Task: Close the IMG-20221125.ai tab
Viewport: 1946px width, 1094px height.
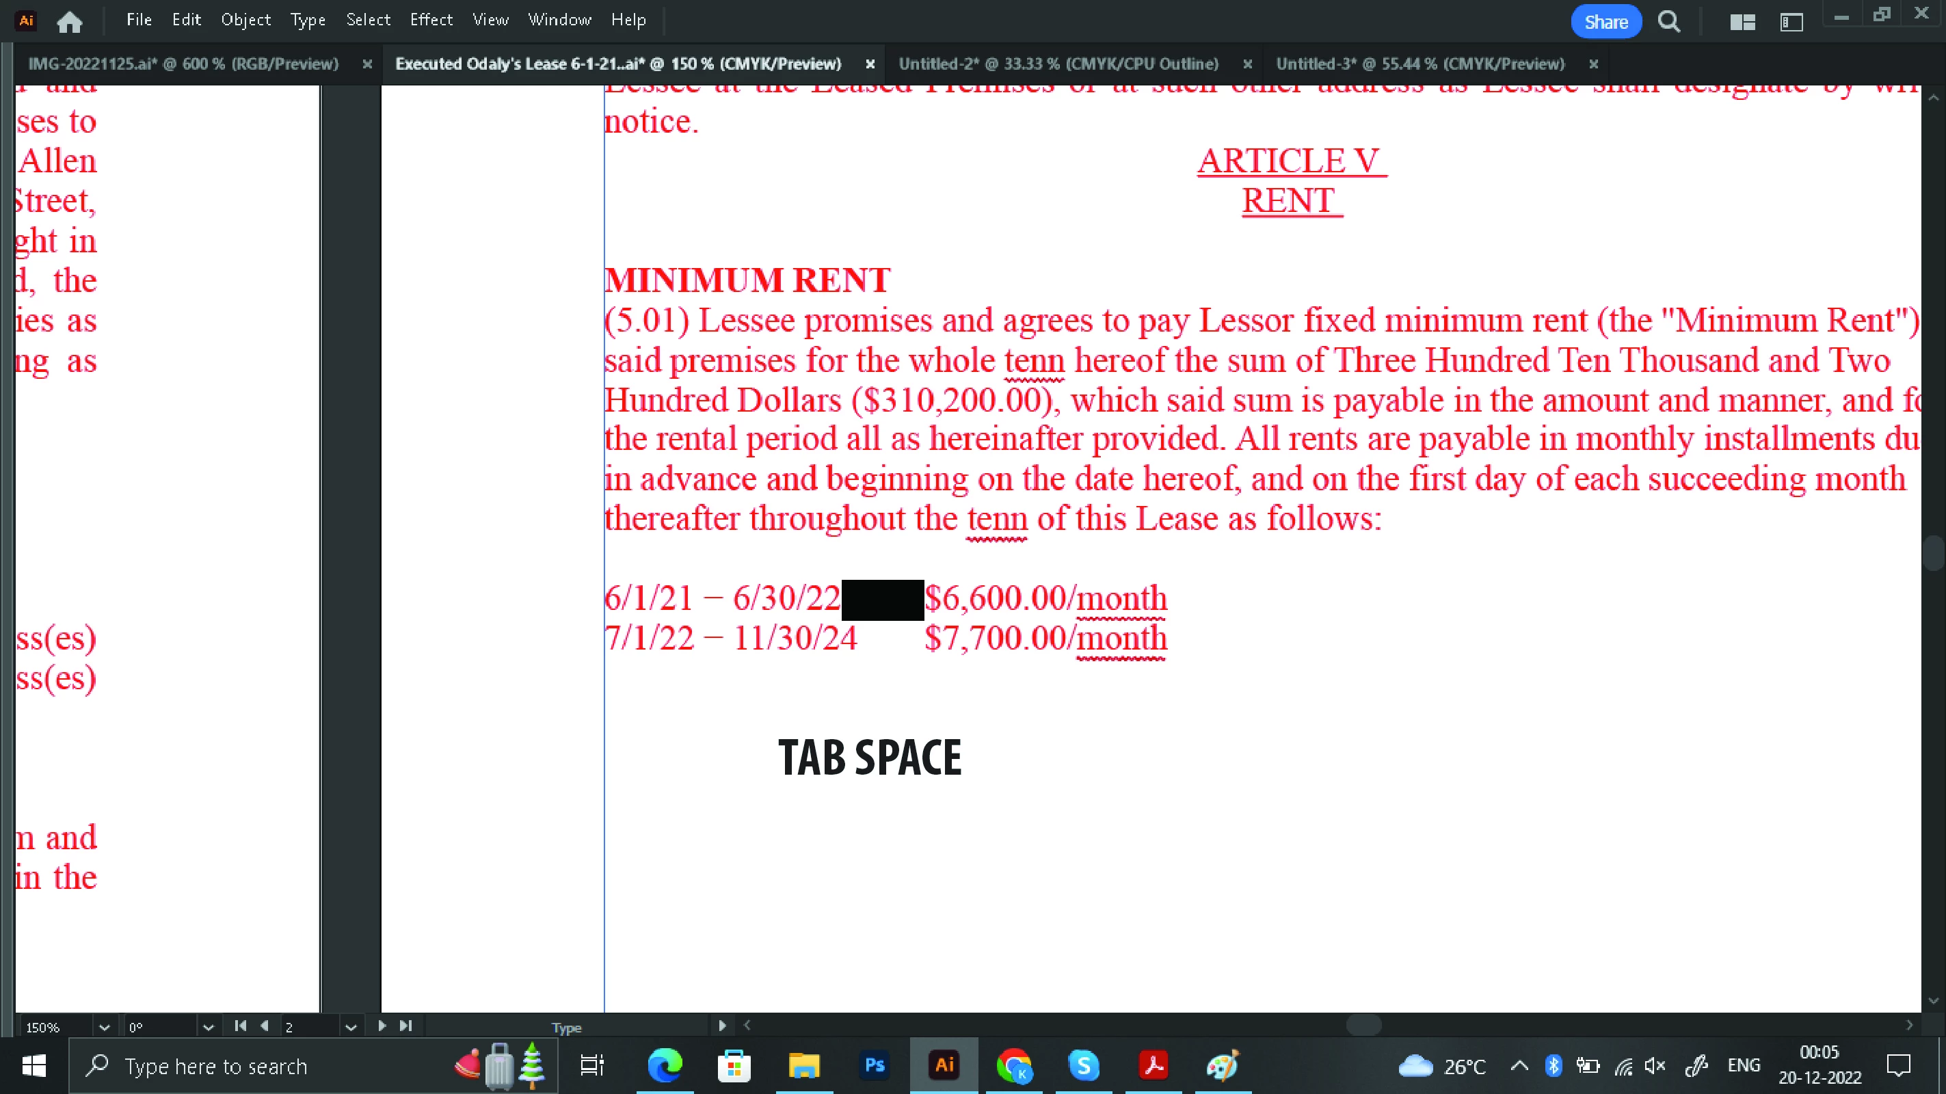Action: (x=367, y=64)
